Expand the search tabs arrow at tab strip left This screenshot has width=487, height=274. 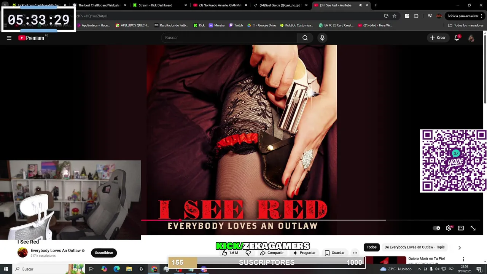pos(5,5)
